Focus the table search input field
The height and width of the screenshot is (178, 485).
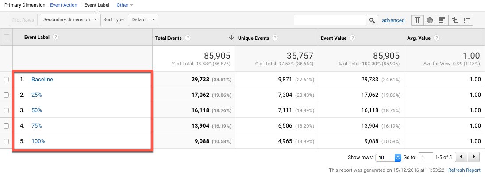pos(330,20)
